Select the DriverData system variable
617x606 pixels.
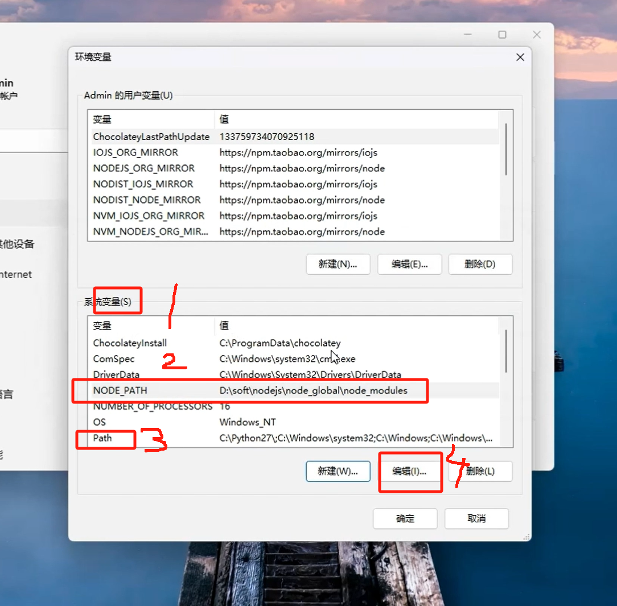coord(295,374)
